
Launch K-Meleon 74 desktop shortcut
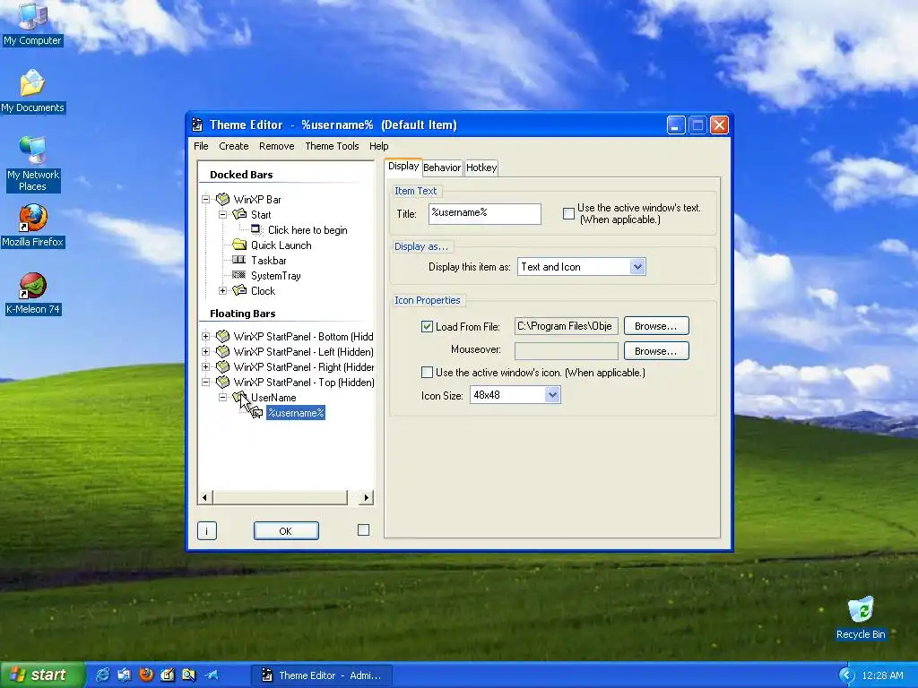pos(32,293)
